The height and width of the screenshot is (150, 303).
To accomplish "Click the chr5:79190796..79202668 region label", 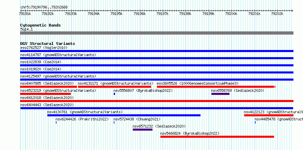I will coord(44,7).
